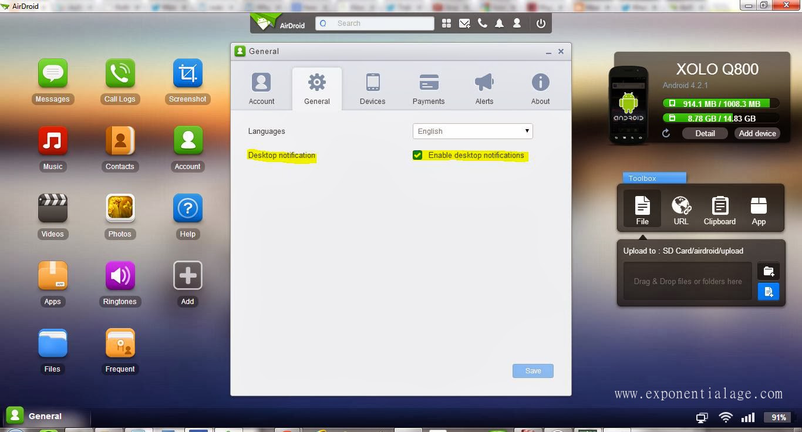Select the URL tool in Toolbox
The width and height of the screenshot is (802, 432).
tap(681, 210)
